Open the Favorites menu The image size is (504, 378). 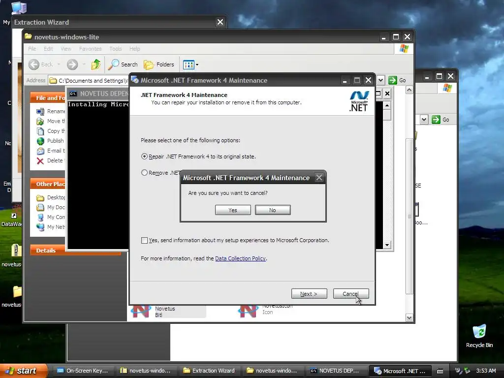point(91,49)
